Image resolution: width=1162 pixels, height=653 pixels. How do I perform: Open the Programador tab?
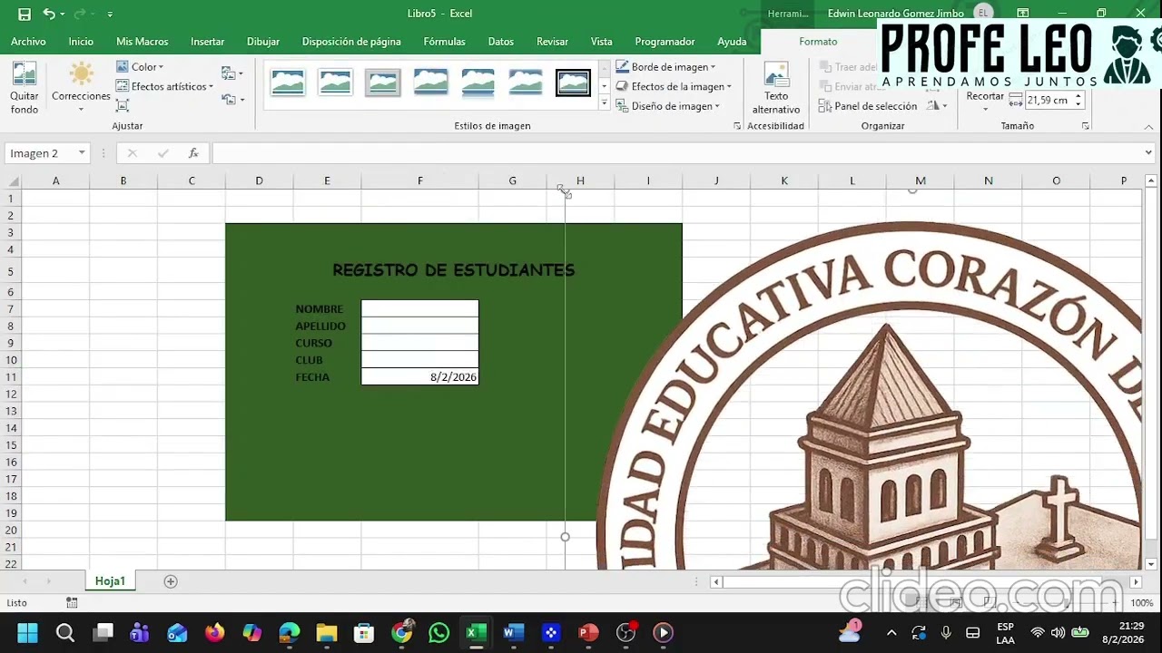tap(665, 42)
